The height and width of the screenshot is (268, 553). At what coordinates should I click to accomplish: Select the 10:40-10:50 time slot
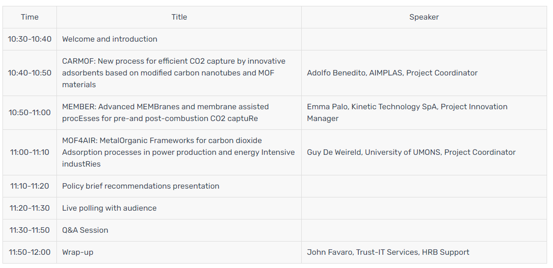[x=29, y=73]
